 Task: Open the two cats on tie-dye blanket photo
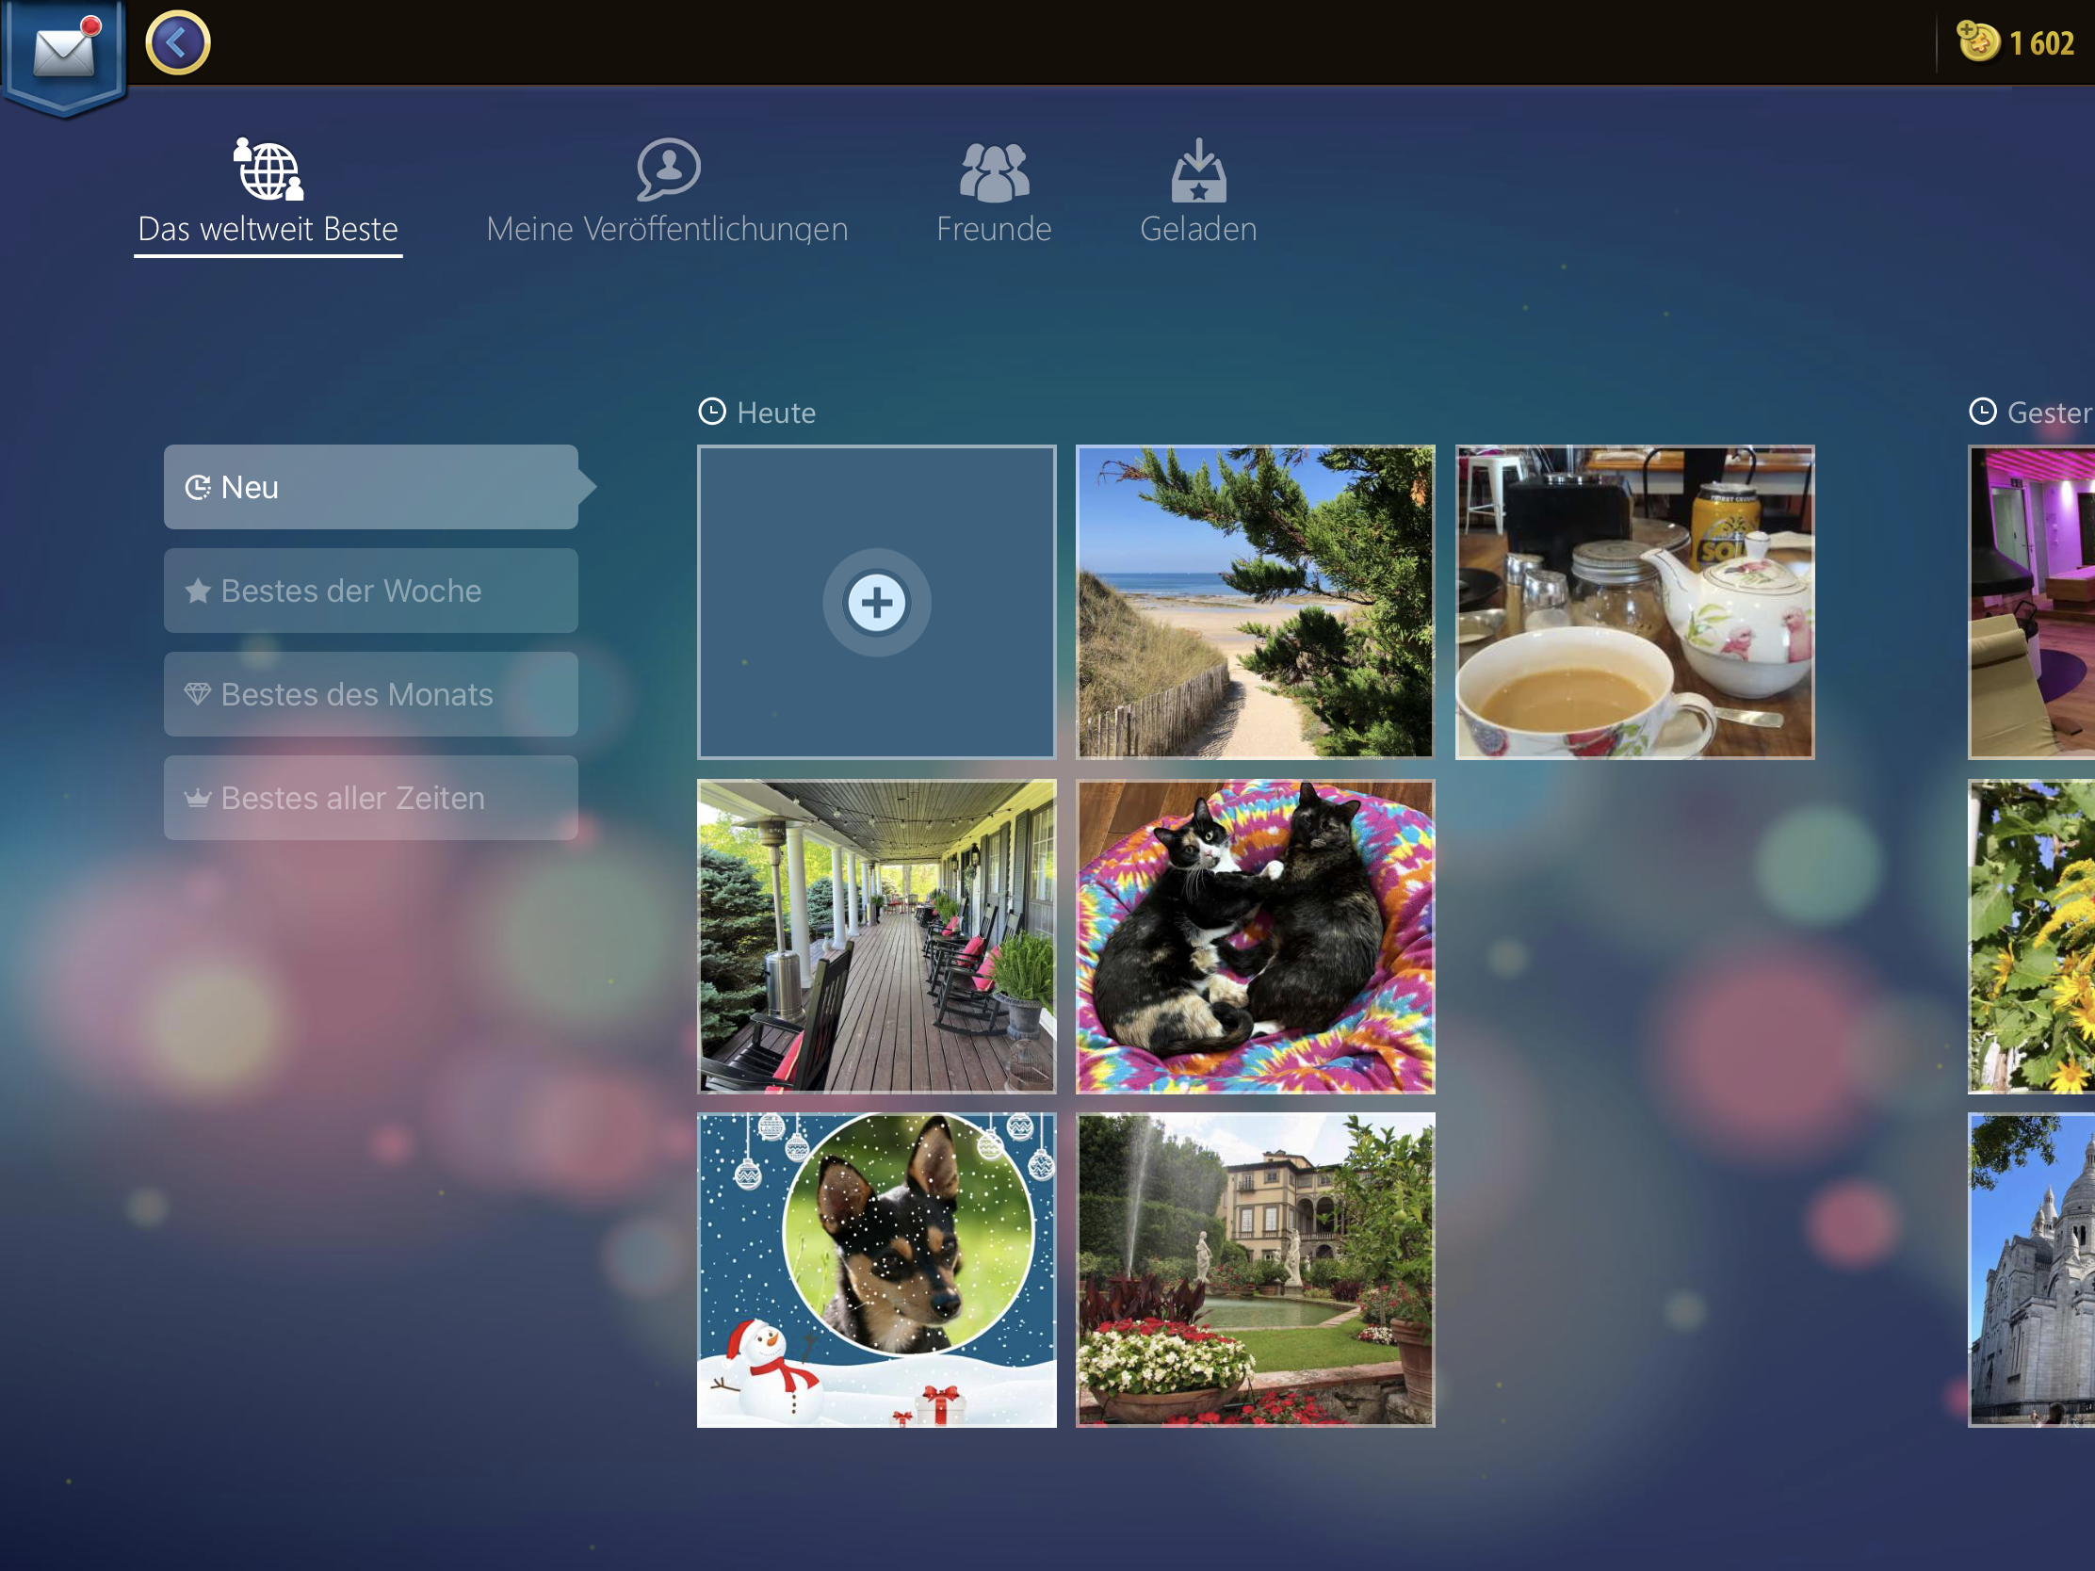[1255, 936]
